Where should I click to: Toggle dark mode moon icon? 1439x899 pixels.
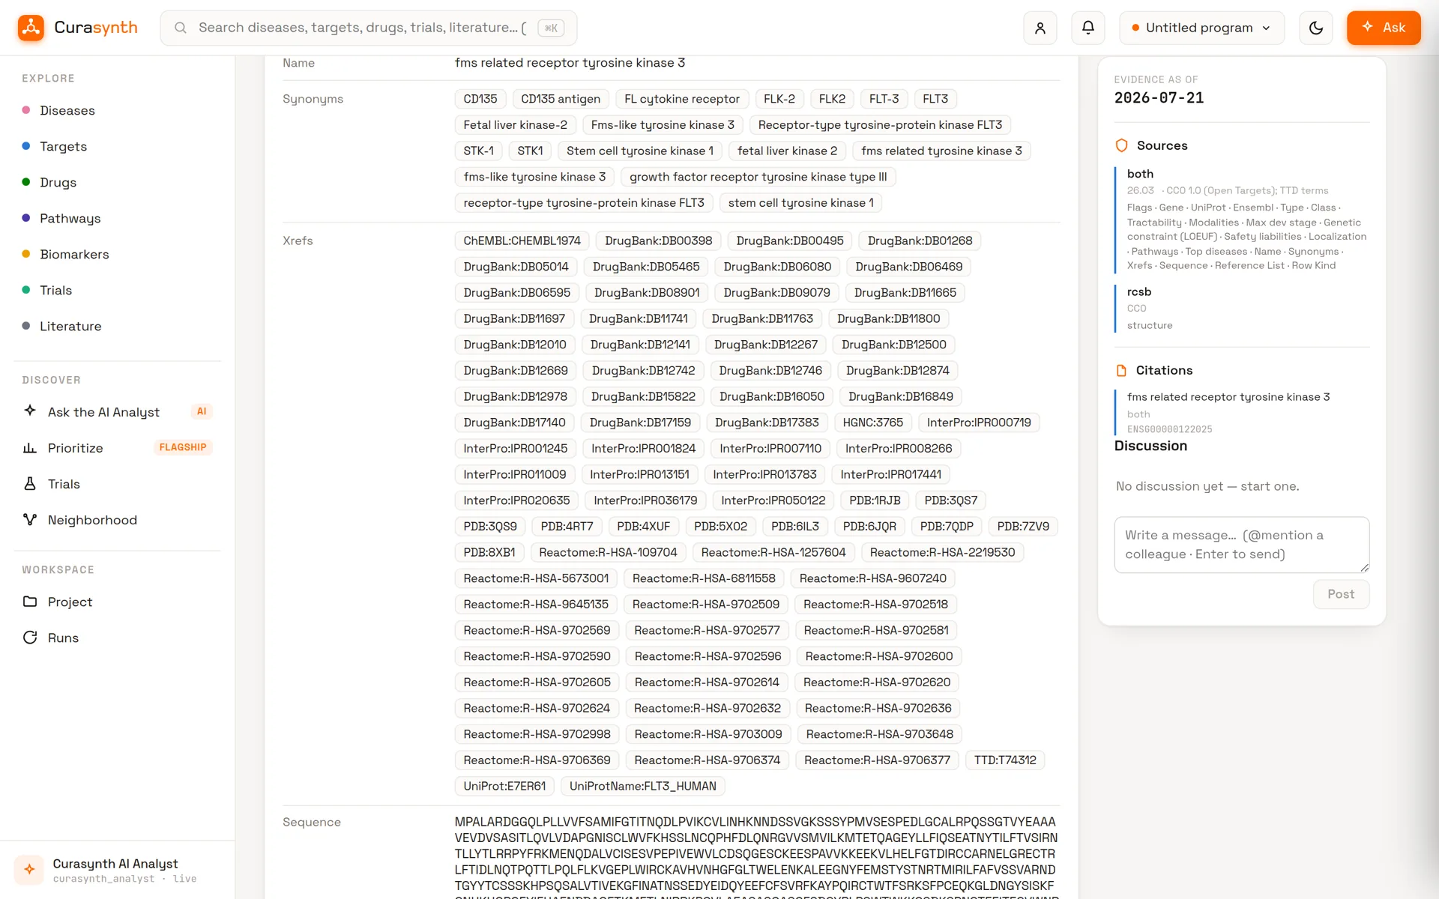coord(1315,28)
